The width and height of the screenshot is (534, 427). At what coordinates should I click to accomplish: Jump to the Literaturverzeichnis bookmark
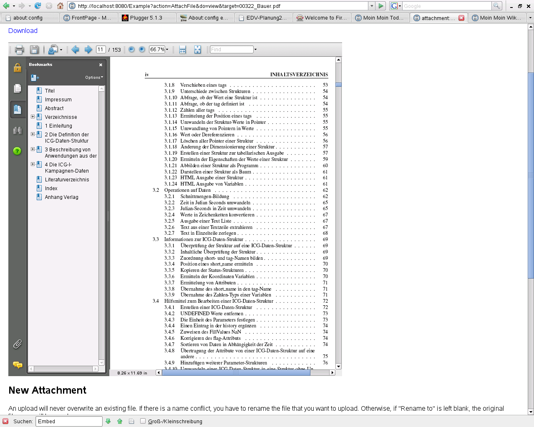pyautogui.click(x=67, y=180)
